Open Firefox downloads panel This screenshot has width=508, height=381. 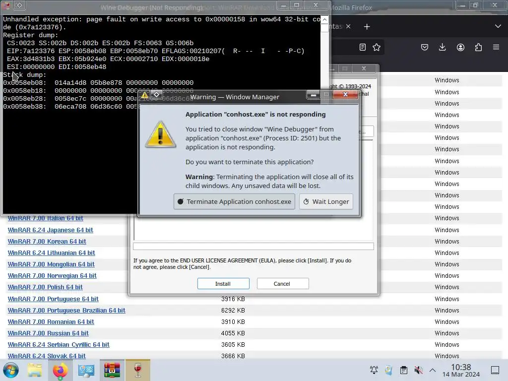[x=442, y=47]
